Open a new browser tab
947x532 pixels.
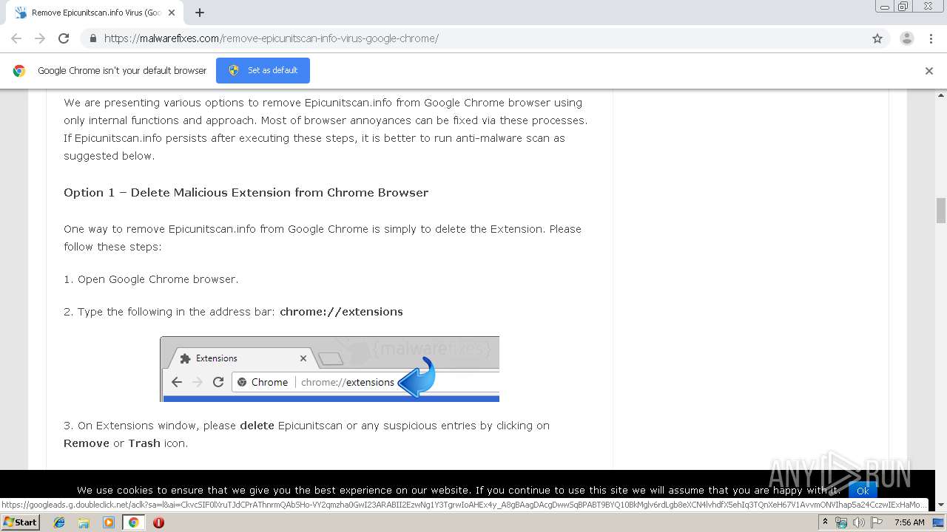point(200,13)
